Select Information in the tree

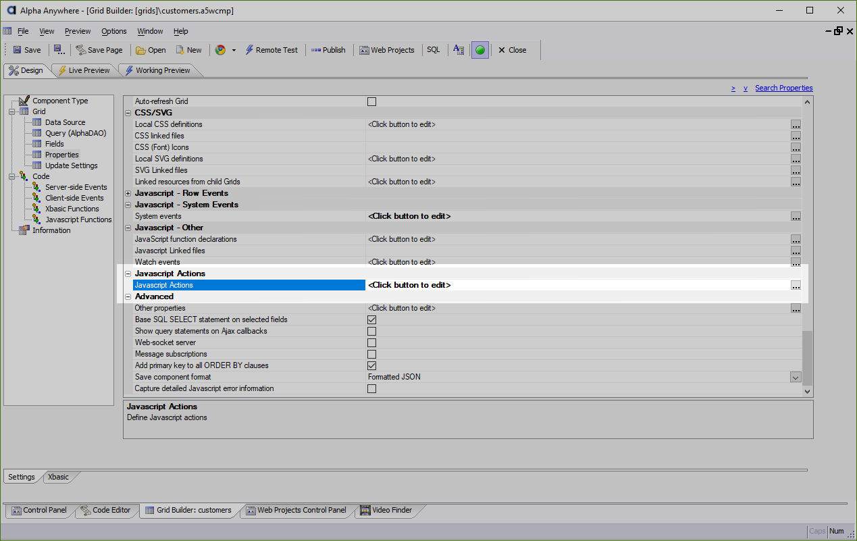[x=51, y=230]
